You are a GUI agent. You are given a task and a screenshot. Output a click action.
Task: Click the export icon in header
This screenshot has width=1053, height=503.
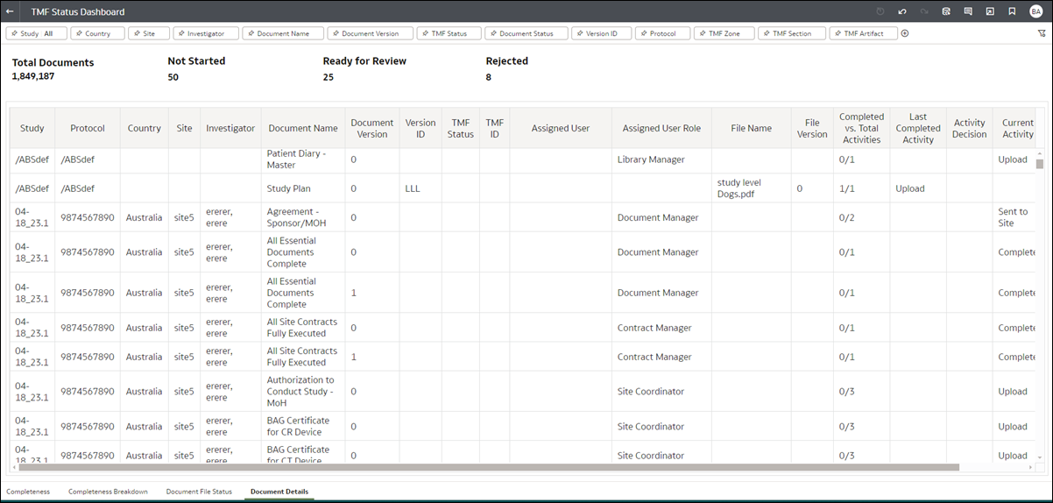point(990,11)
